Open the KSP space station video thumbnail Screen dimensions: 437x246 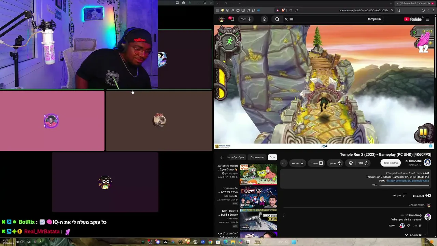point(258,220)
